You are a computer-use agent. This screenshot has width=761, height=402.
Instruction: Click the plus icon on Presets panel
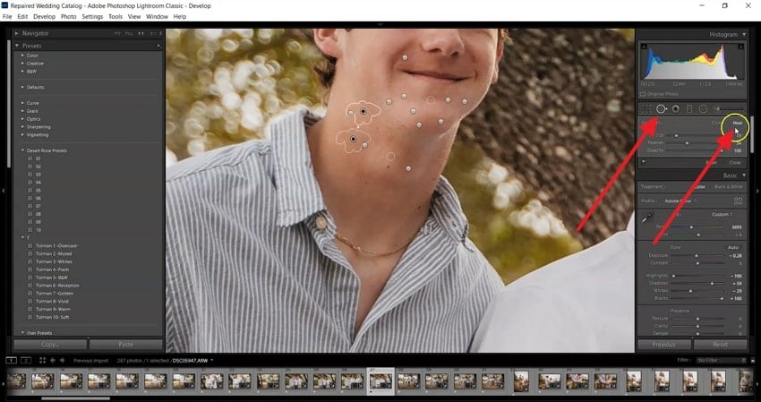(x=158, y=46)
